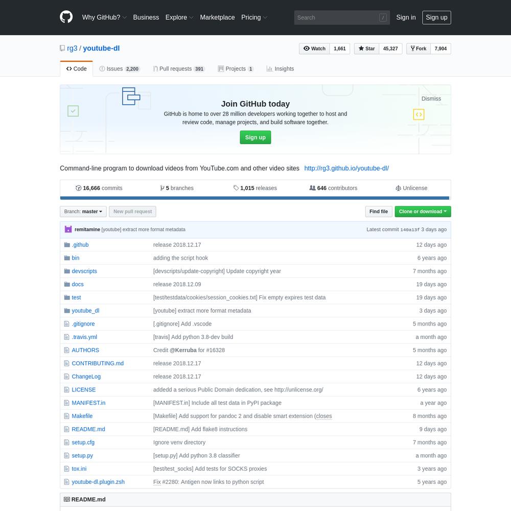Viewport: 511px width, 511px height.
Task: Click the file icon for tox.ini
Action: (67, 469)
